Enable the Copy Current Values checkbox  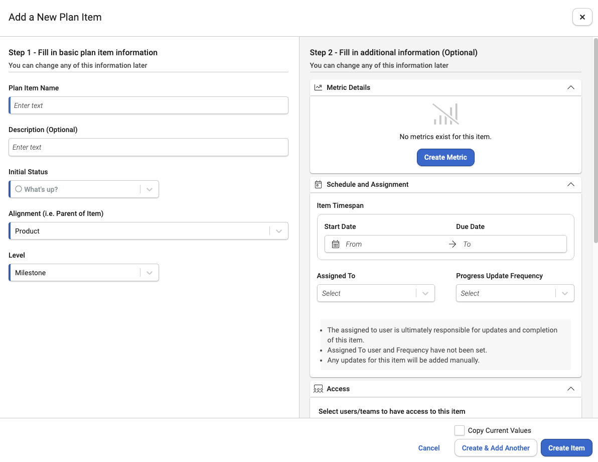pos(459,430)
